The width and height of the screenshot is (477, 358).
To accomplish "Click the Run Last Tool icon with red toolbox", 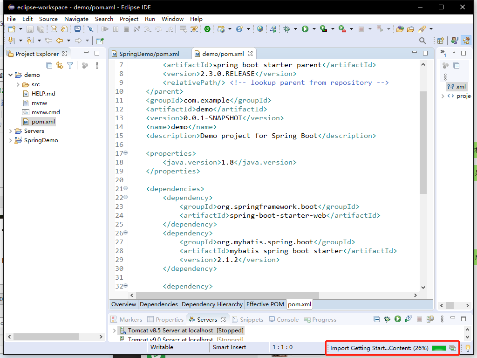I will [x=342, y=29].
